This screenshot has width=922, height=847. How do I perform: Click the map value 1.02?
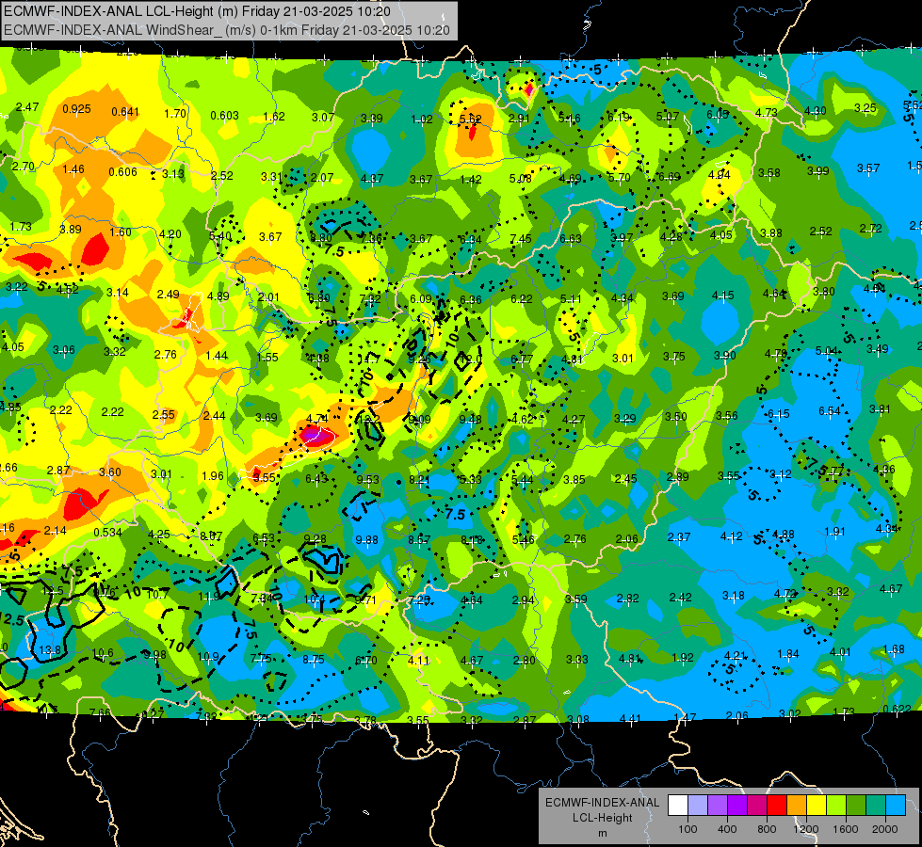(x=422, y=120)
